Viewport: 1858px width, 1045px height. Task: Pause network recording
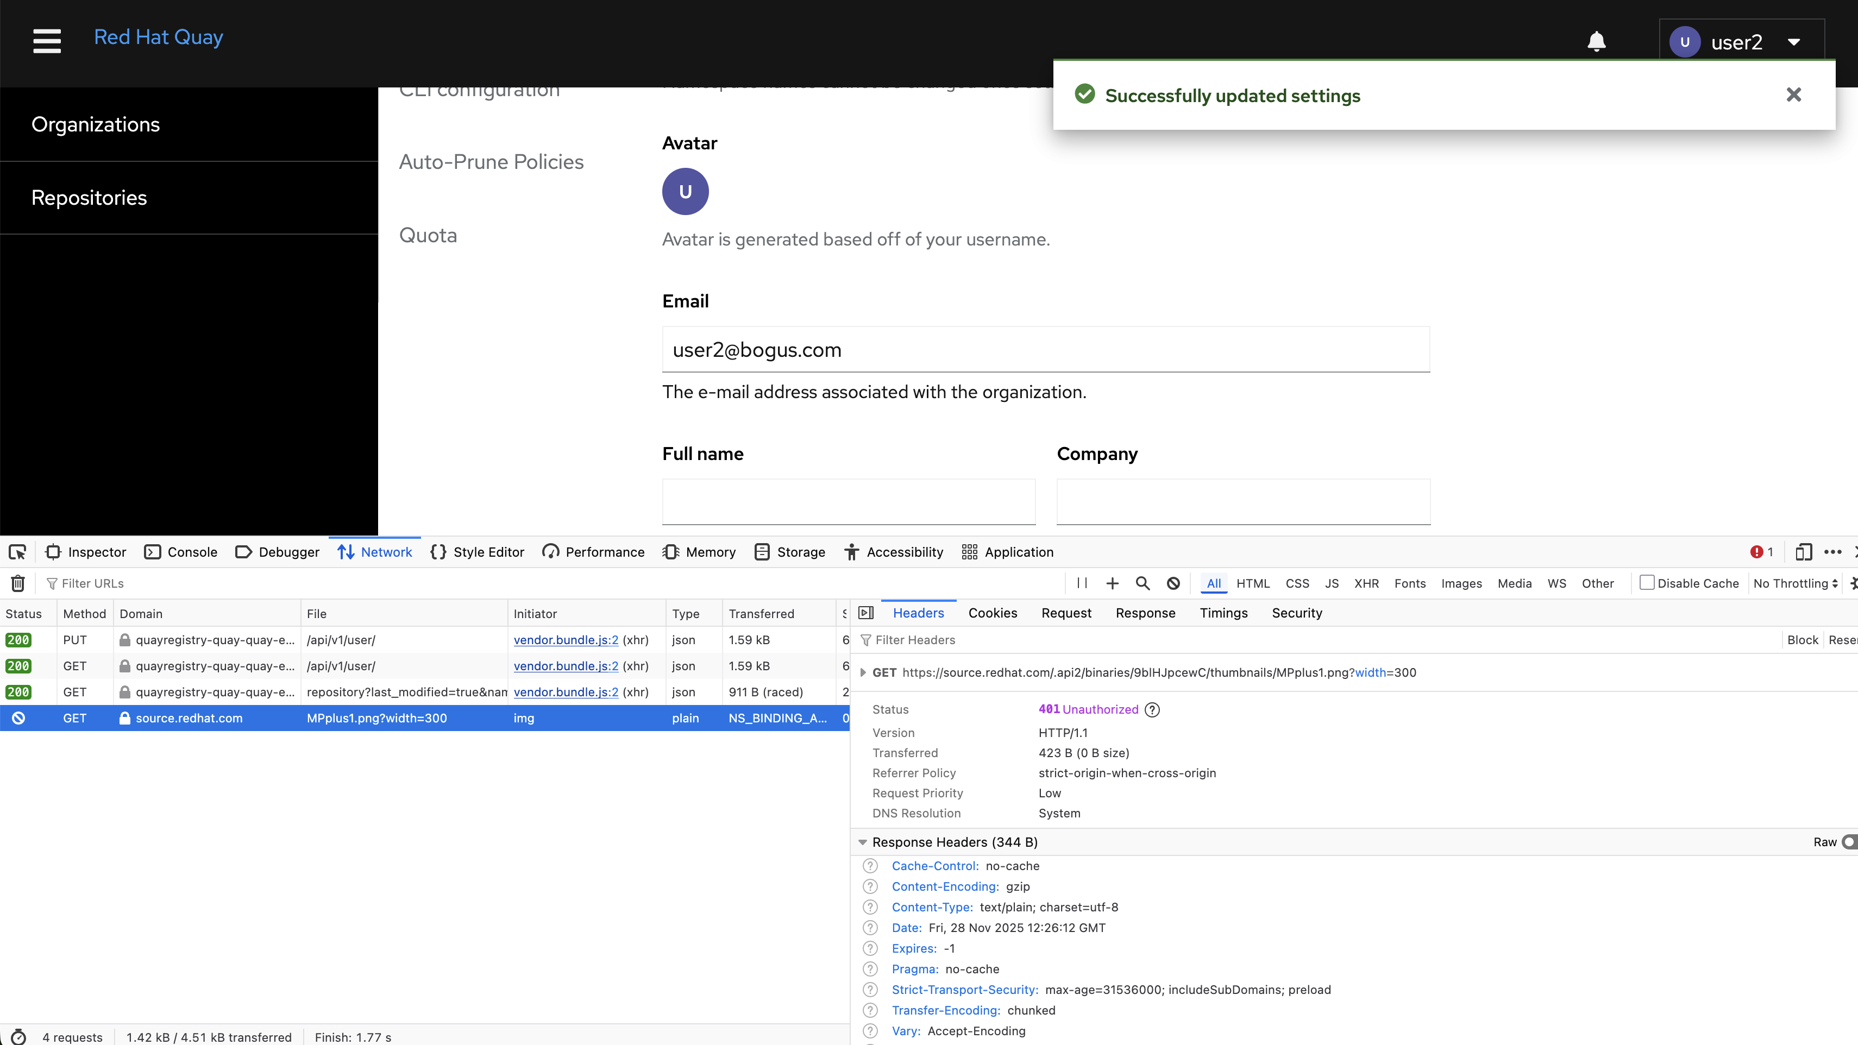click(1081, 583)
